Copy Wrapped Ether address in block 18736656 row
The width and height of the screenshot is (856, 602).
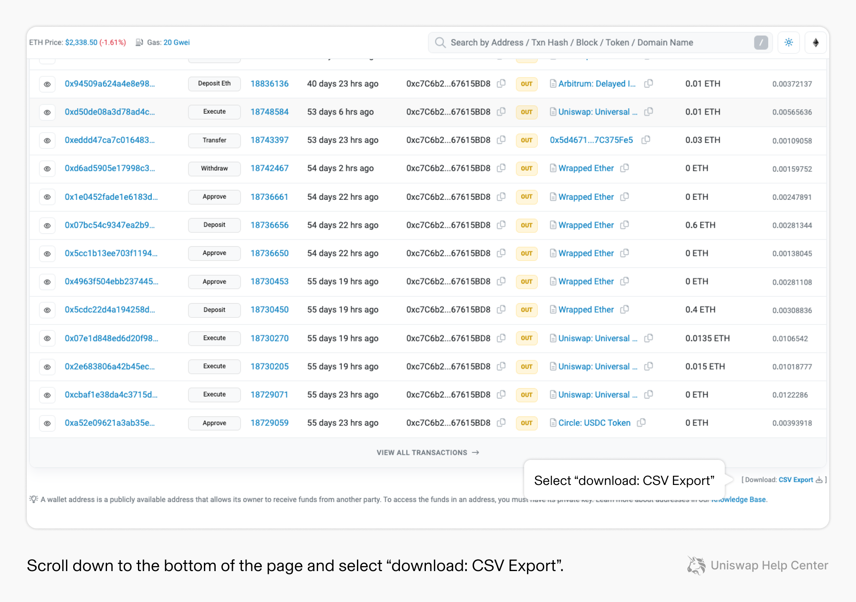624,225
